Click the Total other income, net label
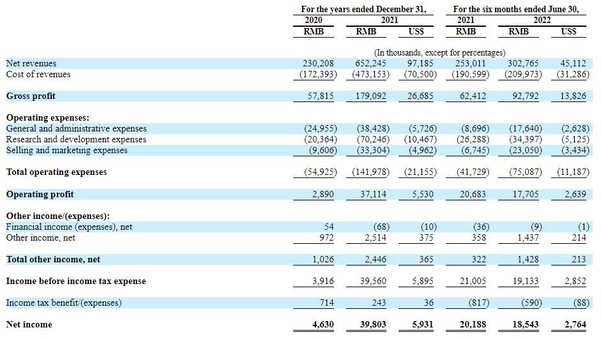 click(x=53, y=260)
